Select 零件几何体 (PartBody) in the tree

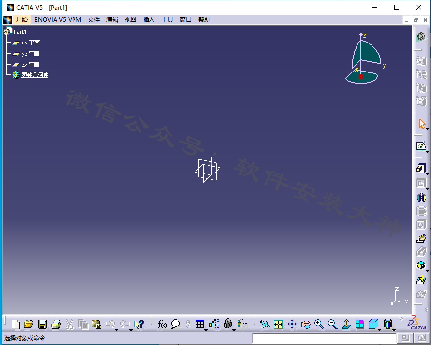35,75
